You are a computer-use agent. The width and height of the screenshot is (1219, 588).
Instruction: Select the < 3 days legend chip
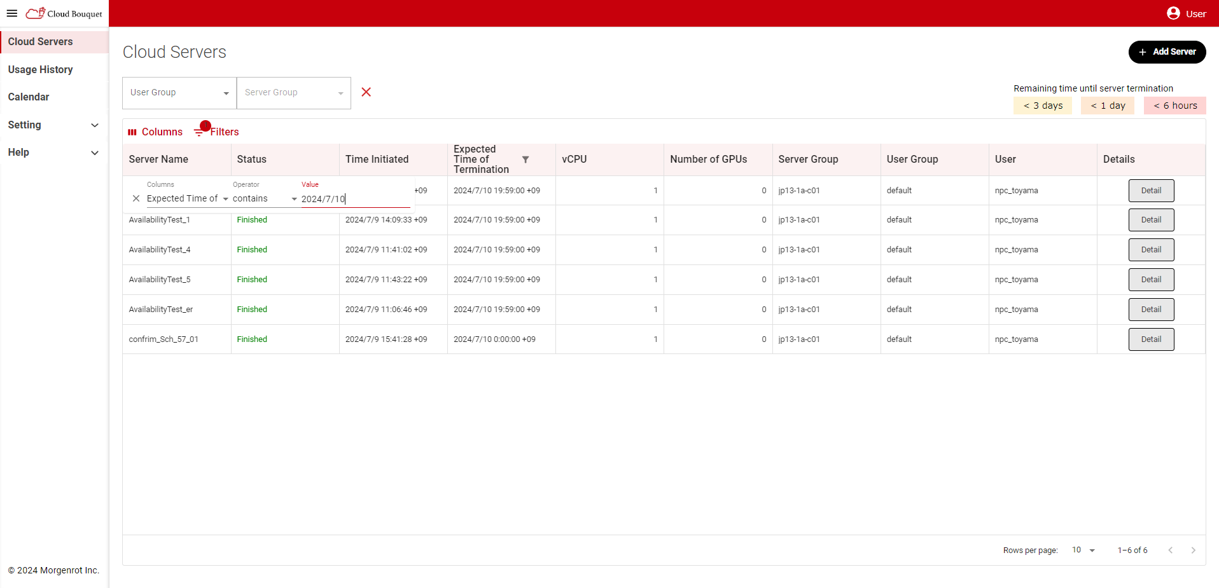[1043, 106]
